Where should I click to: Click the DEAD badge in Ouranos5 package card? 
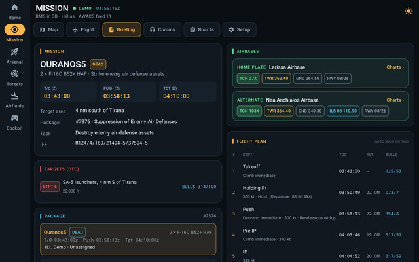tap(77, 232)
